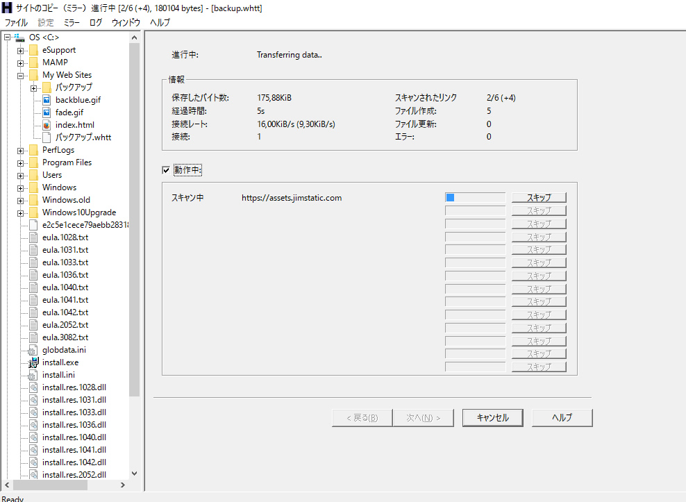Skip the assets.jimstatic.com transfer

pos(539,198)
